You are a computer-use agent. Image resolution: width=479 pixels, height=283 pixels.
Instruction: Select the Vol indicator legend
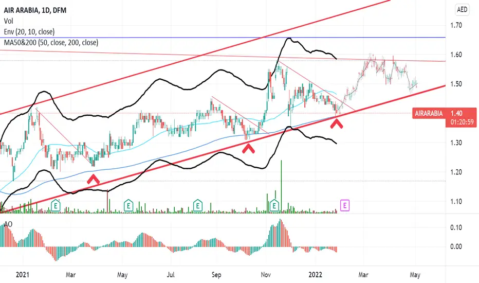(x=9, y=21)
